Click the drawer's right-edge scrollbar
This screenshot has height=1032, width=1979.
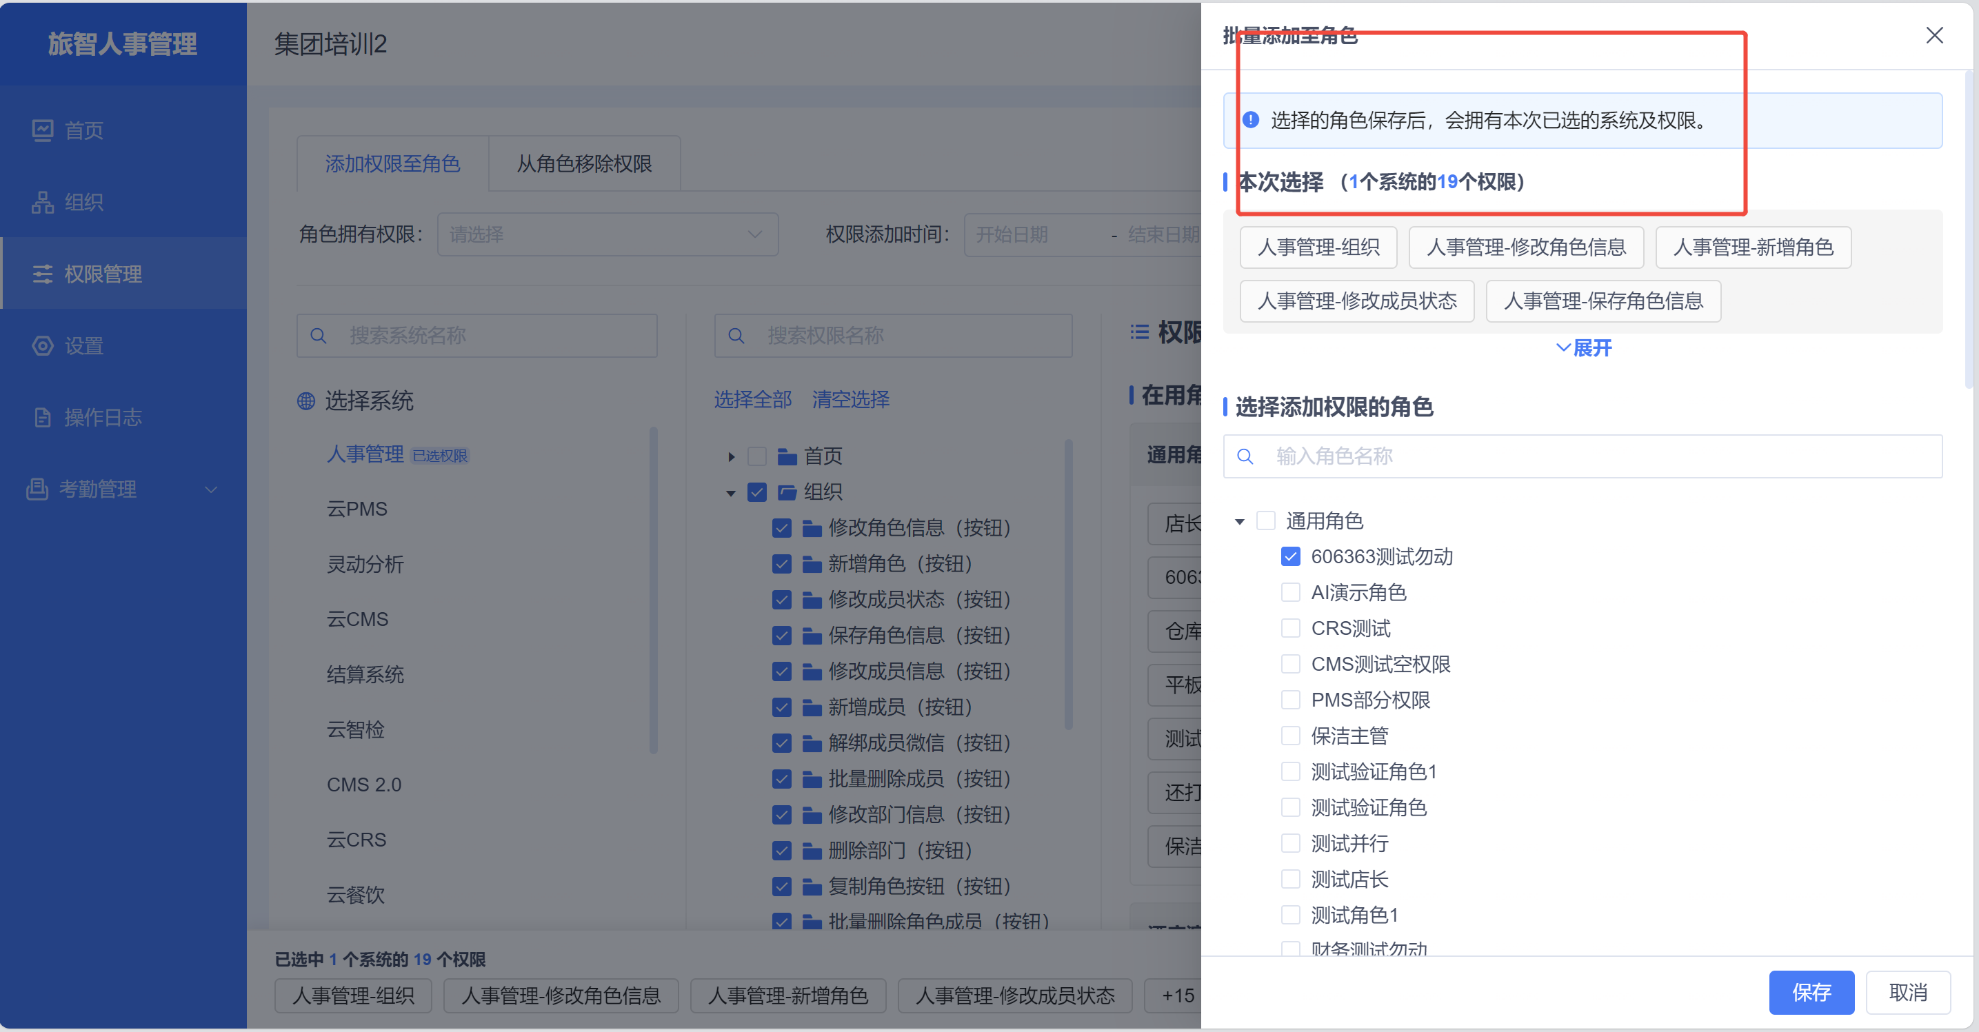pyautogui.click(x=1968, y=230)
